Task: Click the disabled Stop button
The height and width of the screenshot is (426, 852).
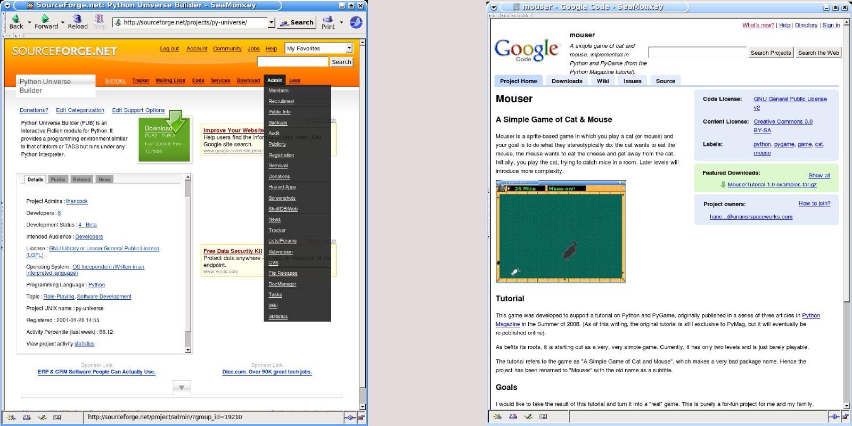Action: pyautogui.click(x=100, y=22)
